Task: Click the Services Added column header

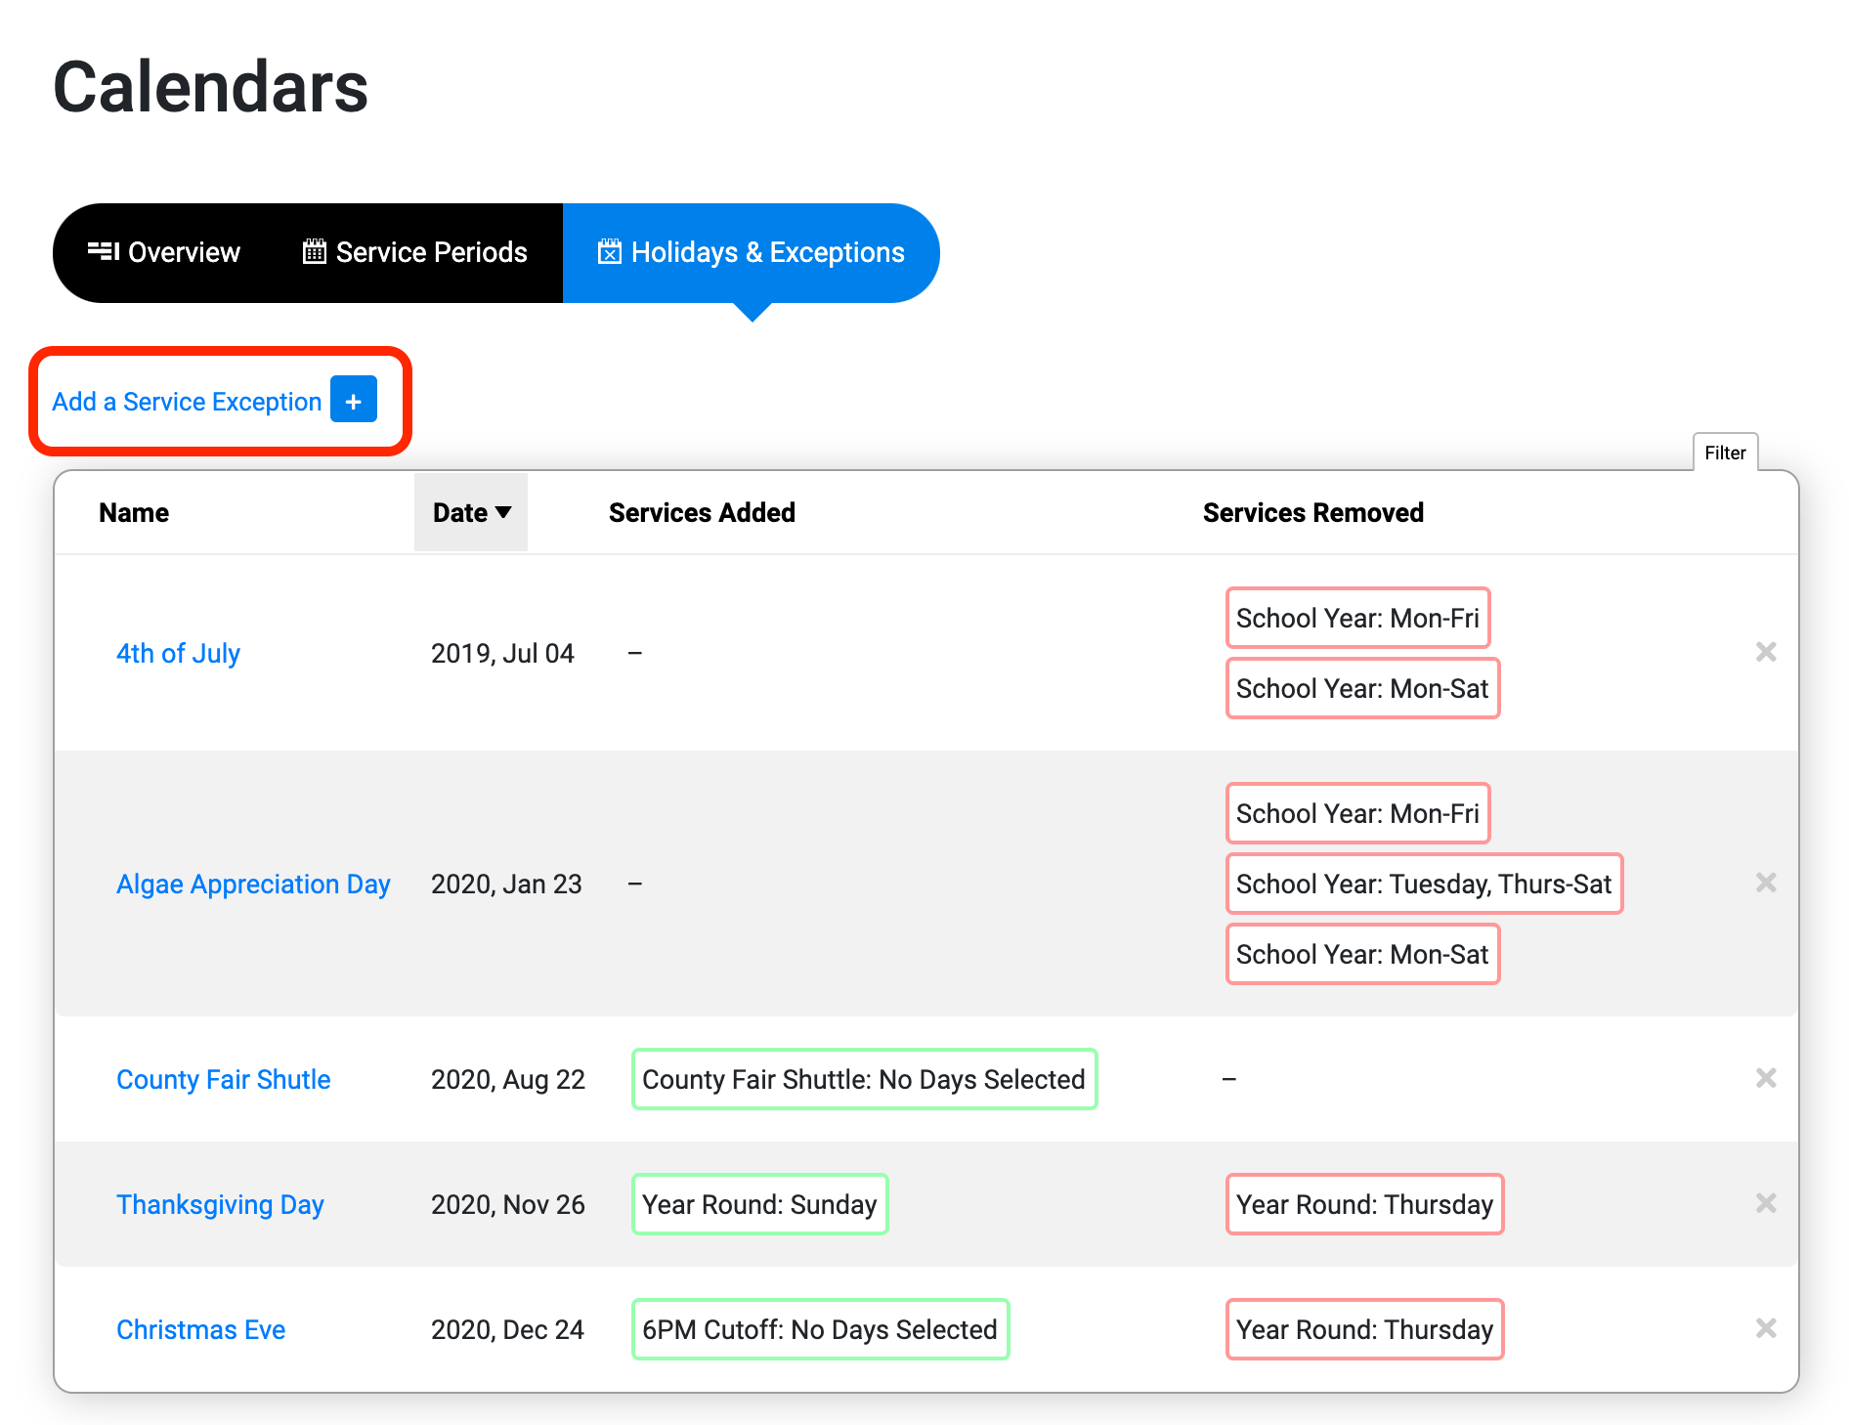Action: click(x=702, y=512)
